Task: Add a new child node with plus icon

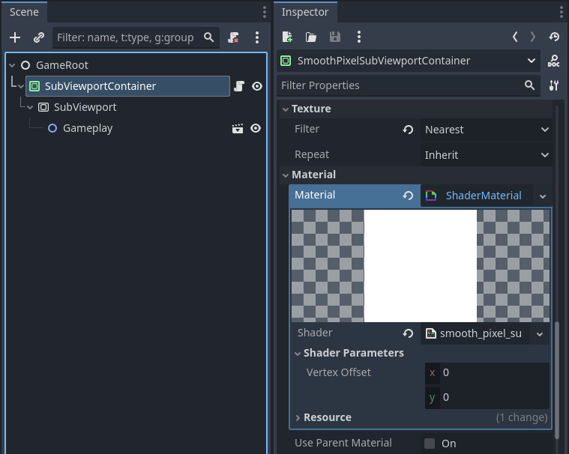Action: [x=15, y=37]
